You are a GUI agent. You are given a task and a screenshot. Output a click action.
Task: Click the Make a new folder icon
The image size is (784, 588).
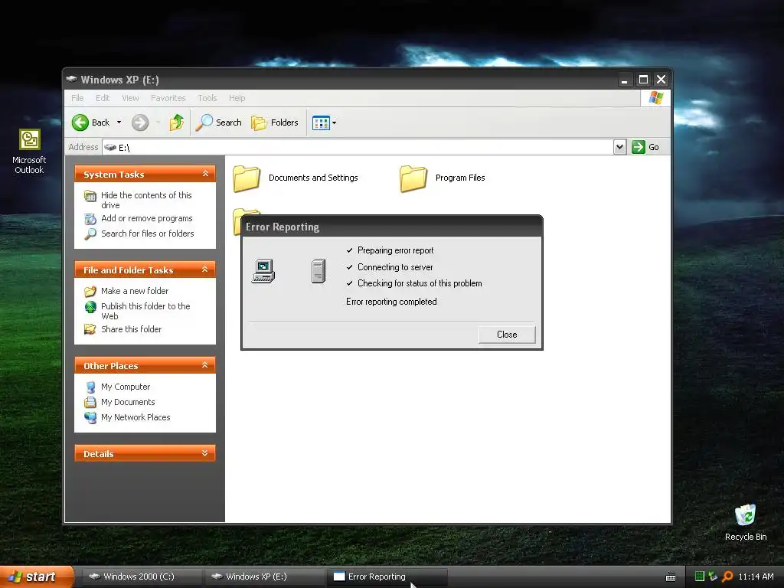click(x=90, y=291)
